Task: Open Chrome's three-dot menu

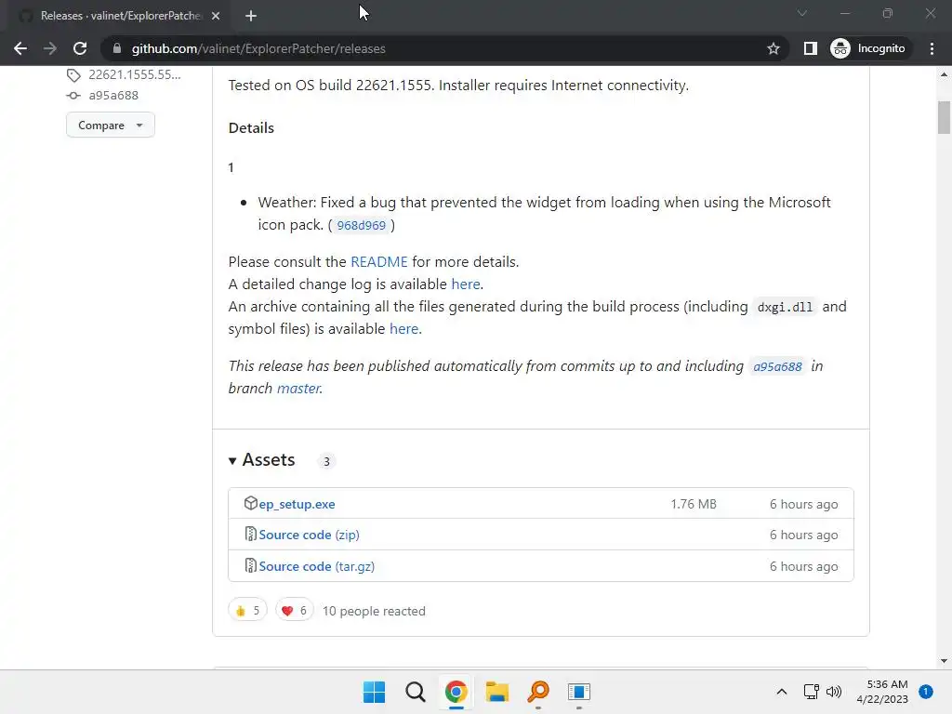Action: point(932,48)
